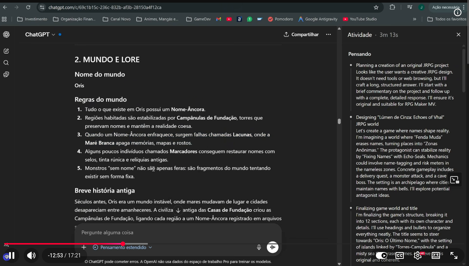The width and height of the screenshot is (469, 266).
Task: Click the microphone dictation icon
Action: click(259, 247)
